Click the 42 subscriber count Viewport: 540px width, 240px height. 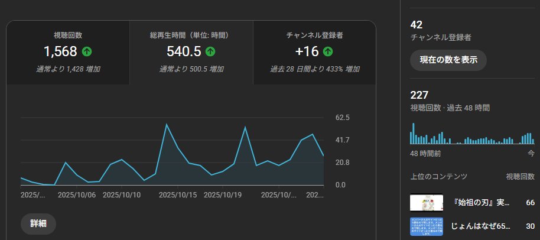click(x=417, y=25)
